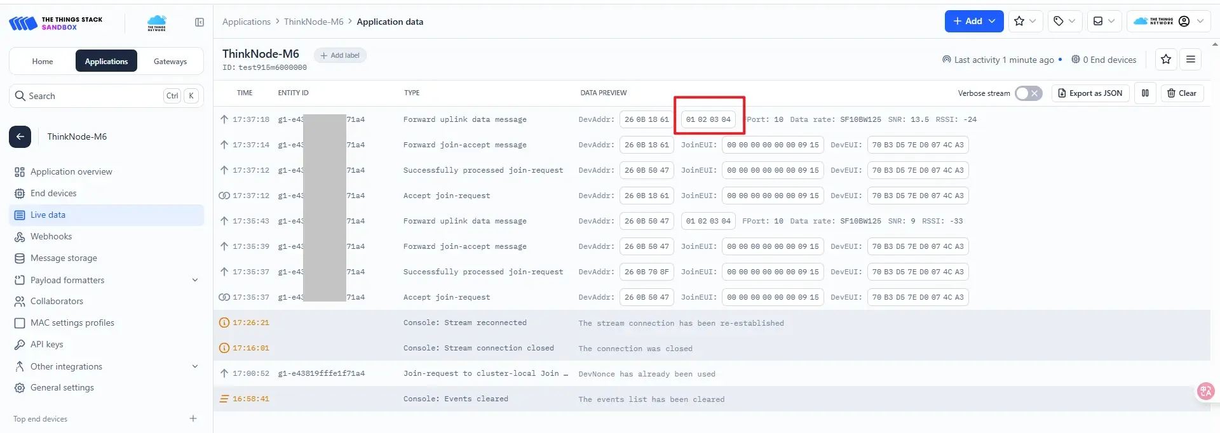Export events as JSON
The width and height of the screenshot is (1220, 433).
tap(1090, 93)
